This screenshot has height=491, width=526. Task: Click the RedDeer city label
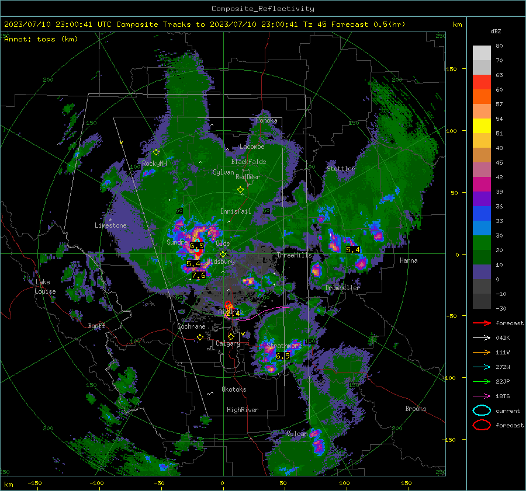click(248, 177)
